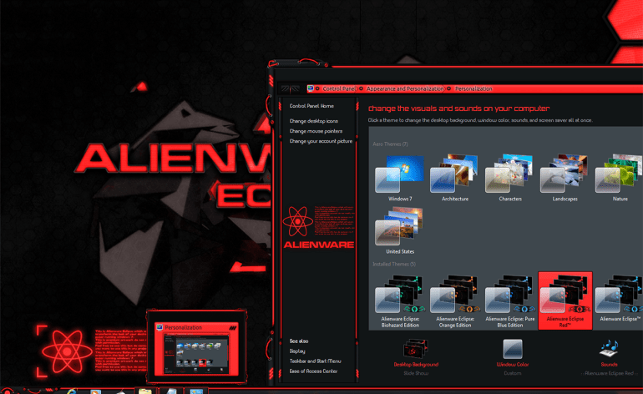
Task: Open Window Color settings icon
Action: click(x=513, y=349)
